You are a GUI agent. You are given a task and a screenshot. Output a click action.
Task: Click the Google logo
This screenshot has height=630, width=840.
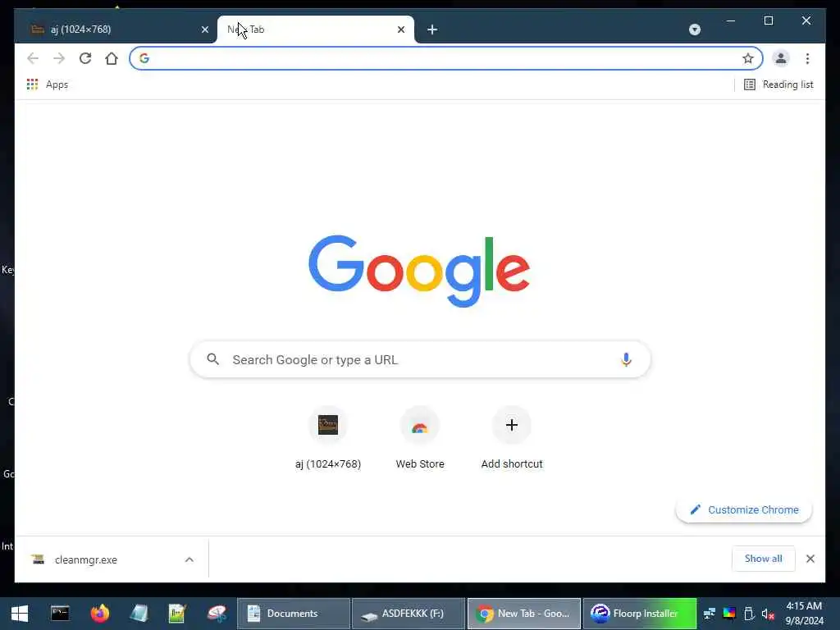(419, 271)
